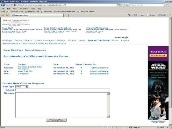This screenshot has width=172, height=129.
Task: Click the Preview Post button
Action: click(57, 120)
